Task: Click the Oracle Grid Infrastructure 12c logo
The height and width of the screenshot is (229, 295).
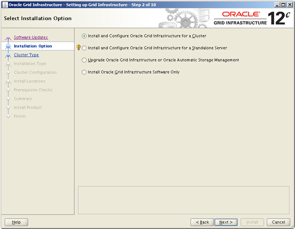Action: click(x=251, y=18)
